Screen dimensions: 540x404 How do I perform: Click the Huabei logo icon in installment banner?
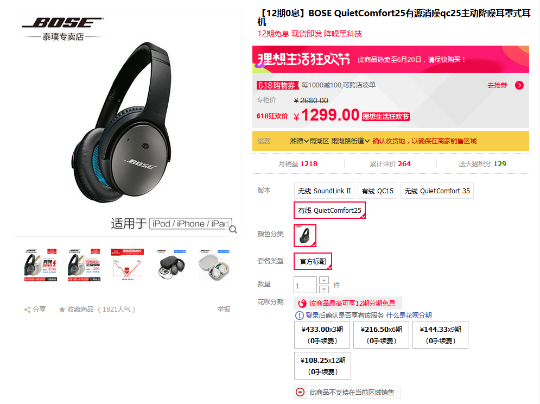(302, 304)
